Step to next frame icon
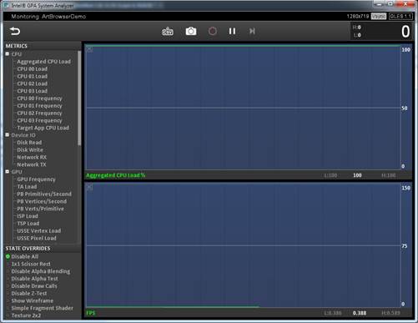The height and width of the screenshot is (323, 418). (252, 31)
